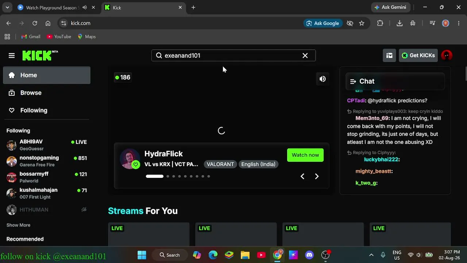Mute the Watch Playground Season tab audio

85,7
